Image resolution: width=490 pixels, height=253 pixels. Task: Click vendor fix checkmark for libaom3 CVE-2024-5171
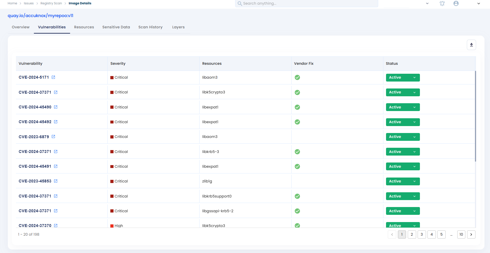(x=297, y=77)
